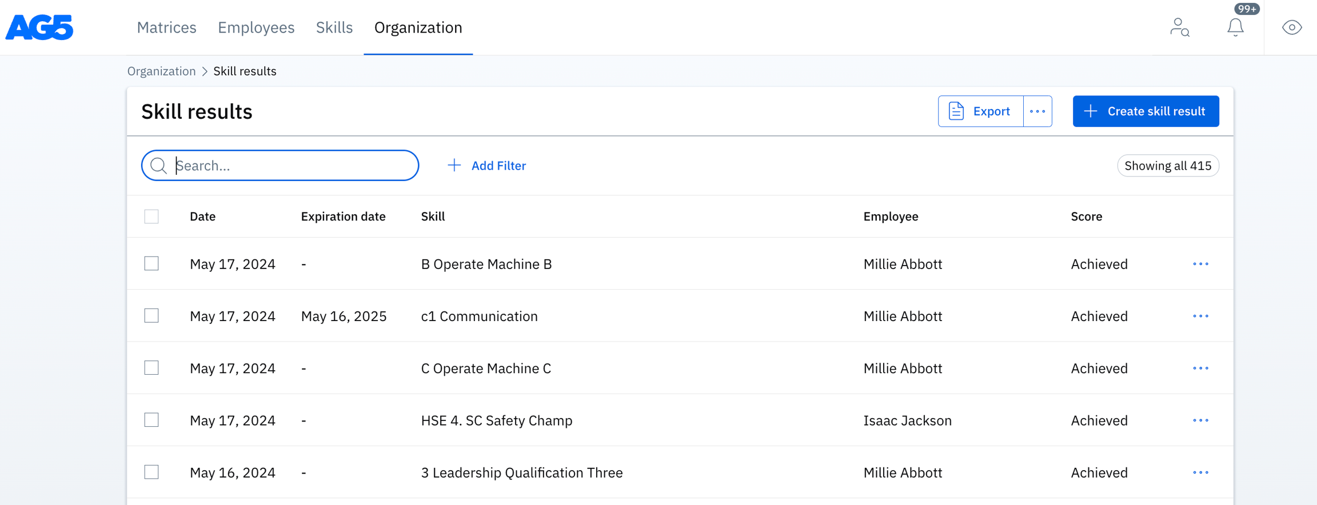Click Add Filter
The width and height of the screenshot is (1317, 505).
coord(486,166)
